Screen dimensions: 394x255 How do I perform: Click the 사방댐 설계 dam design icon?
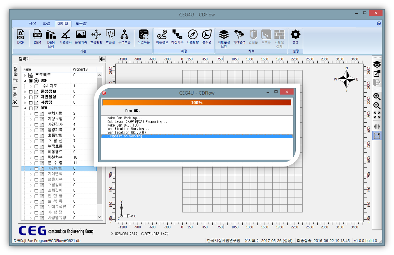click(279, 38)
